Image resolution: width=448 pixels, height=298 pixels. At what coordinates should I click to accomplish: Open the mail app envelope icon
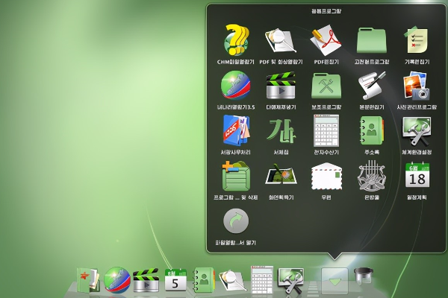(326, 176)
